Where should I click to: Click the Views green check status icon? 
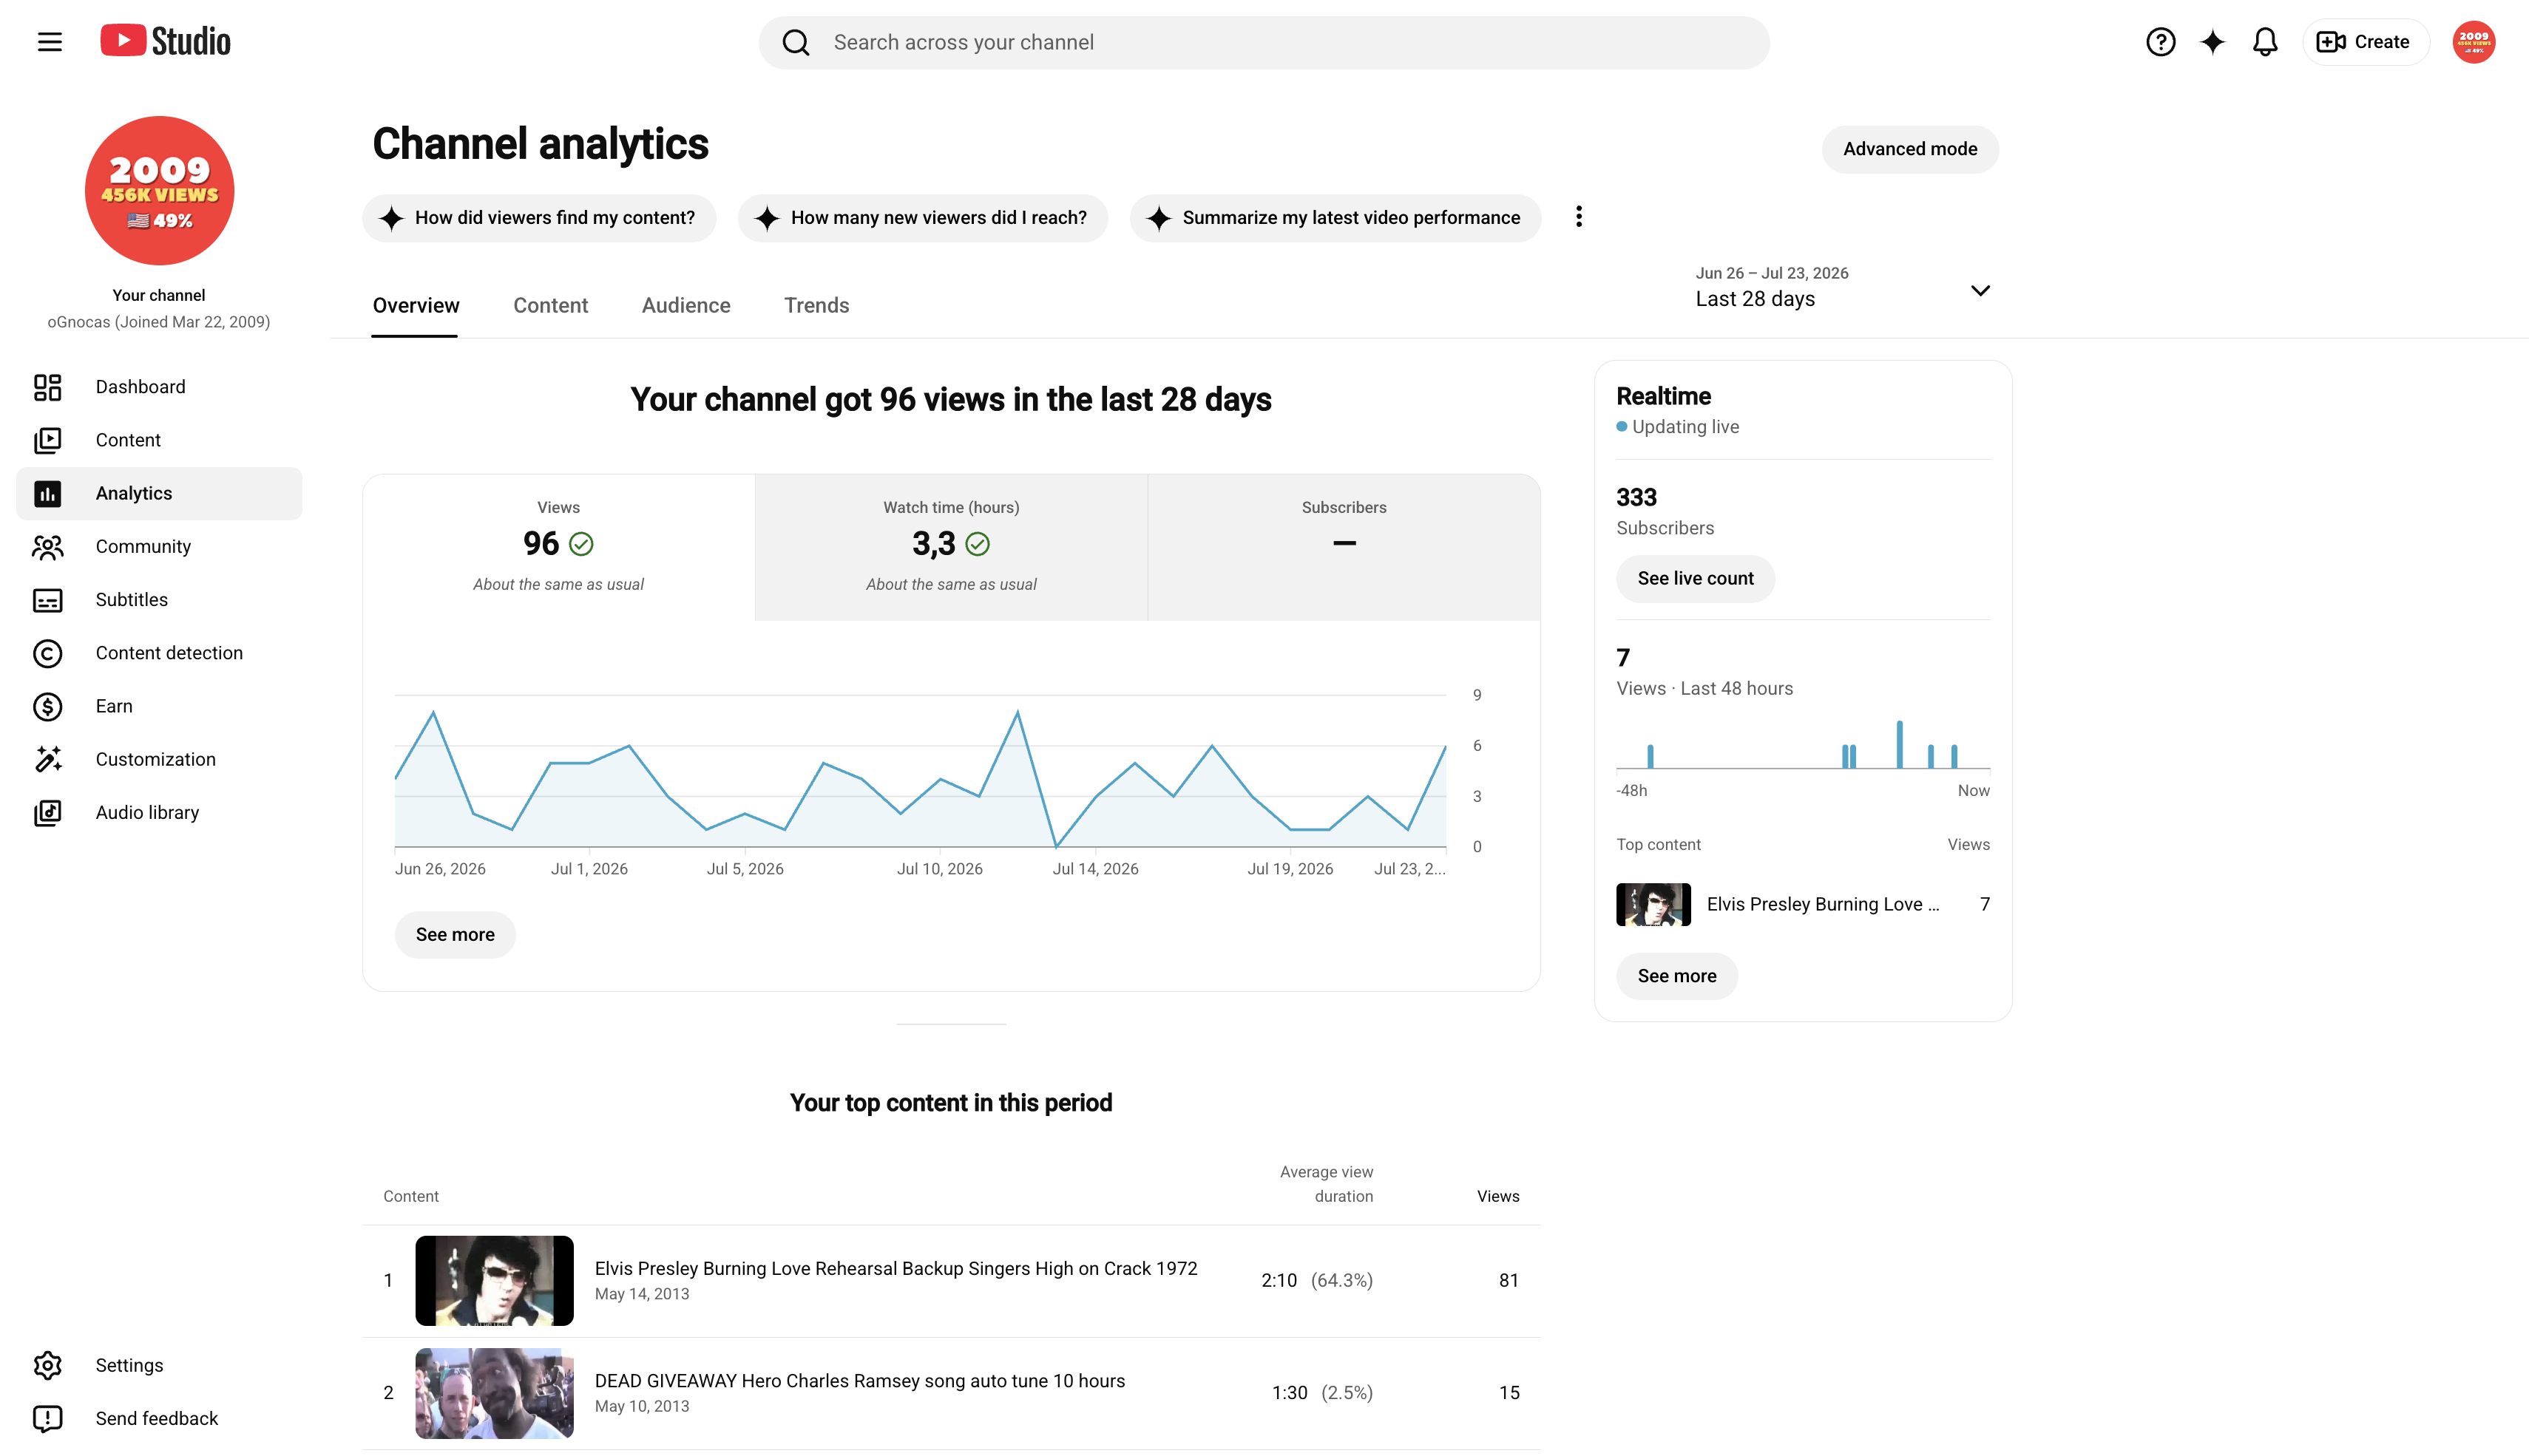point(581,543)
